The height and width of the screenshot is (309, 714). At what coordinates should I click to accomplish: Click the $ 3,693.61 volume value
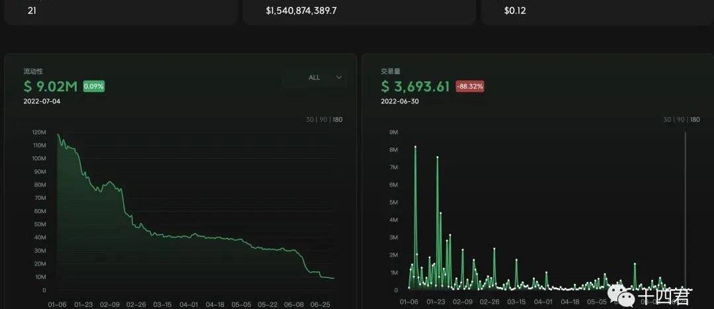click(x=416, y=86)
